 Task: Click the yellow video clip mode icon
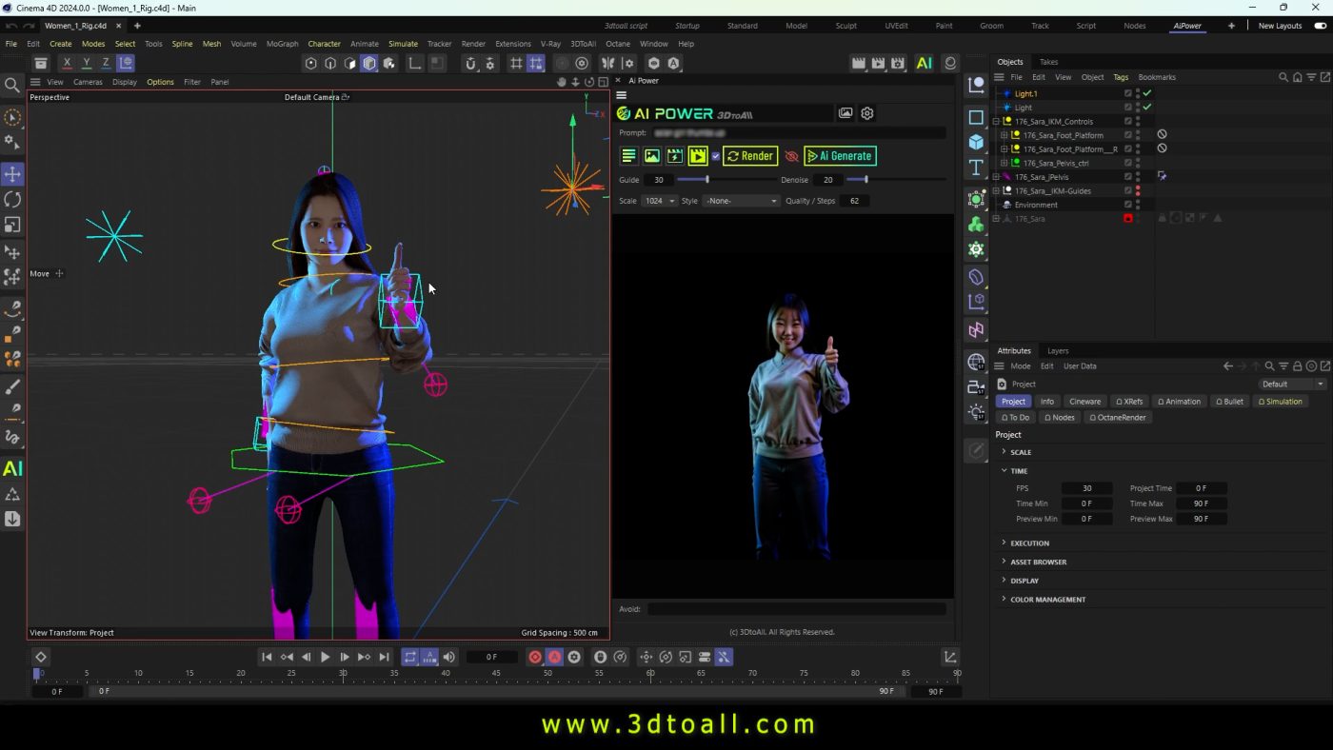pos(698,156)
